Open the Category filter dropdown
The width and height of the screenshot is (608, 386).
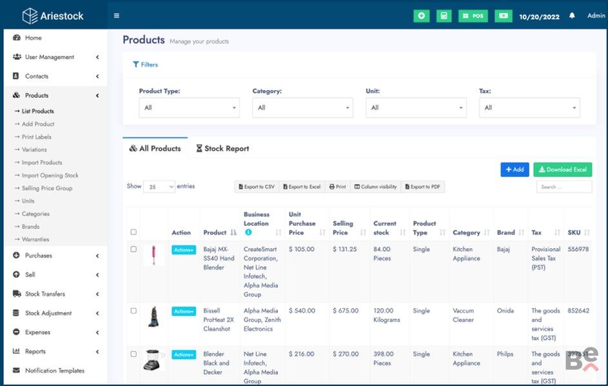302,107
